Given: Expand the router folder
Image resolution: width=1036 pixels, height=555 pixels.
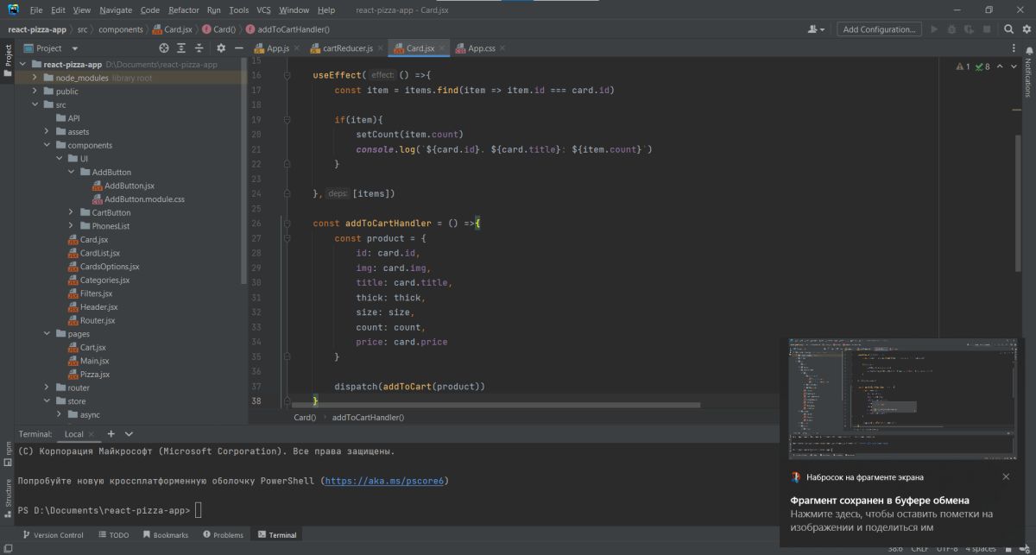Looking at the screenshot, I should click(x=47, y=388).
